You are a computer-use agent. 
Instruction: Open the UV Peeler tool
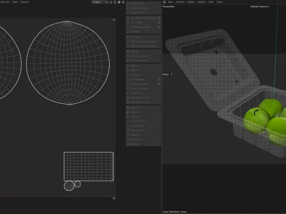click(x=144, y=37)
